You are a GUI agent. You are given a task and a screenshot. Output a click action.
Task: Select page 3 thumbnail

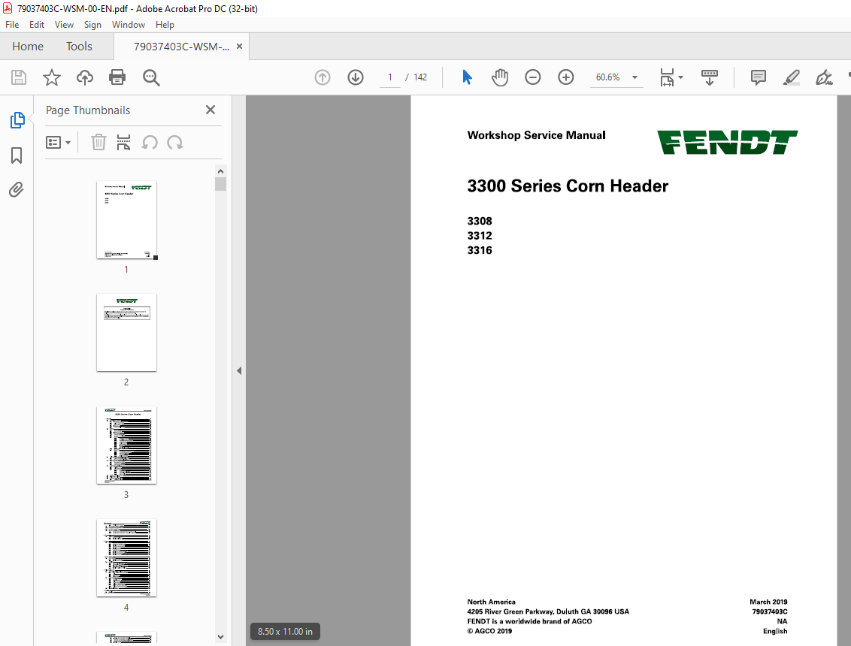[x=126, y=445]
